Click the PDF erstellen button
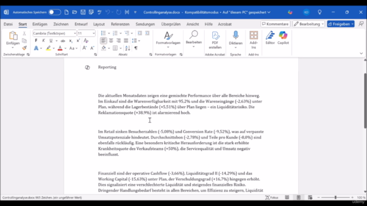 [215, 40]
